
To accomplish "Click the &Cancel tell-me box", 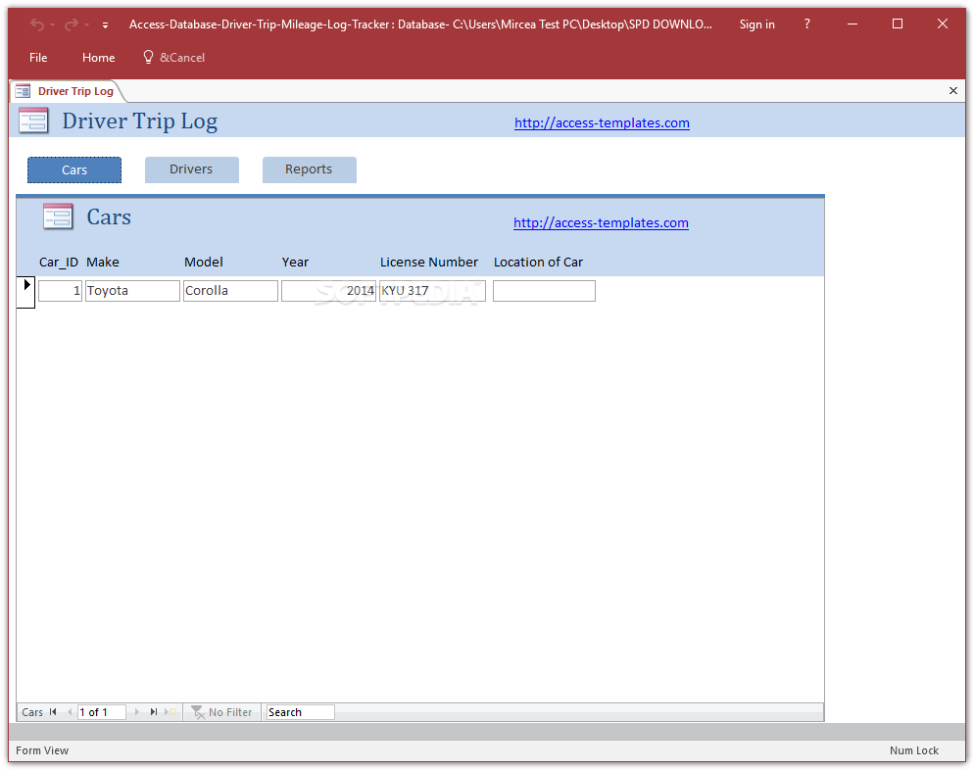I will pos(174,57).
